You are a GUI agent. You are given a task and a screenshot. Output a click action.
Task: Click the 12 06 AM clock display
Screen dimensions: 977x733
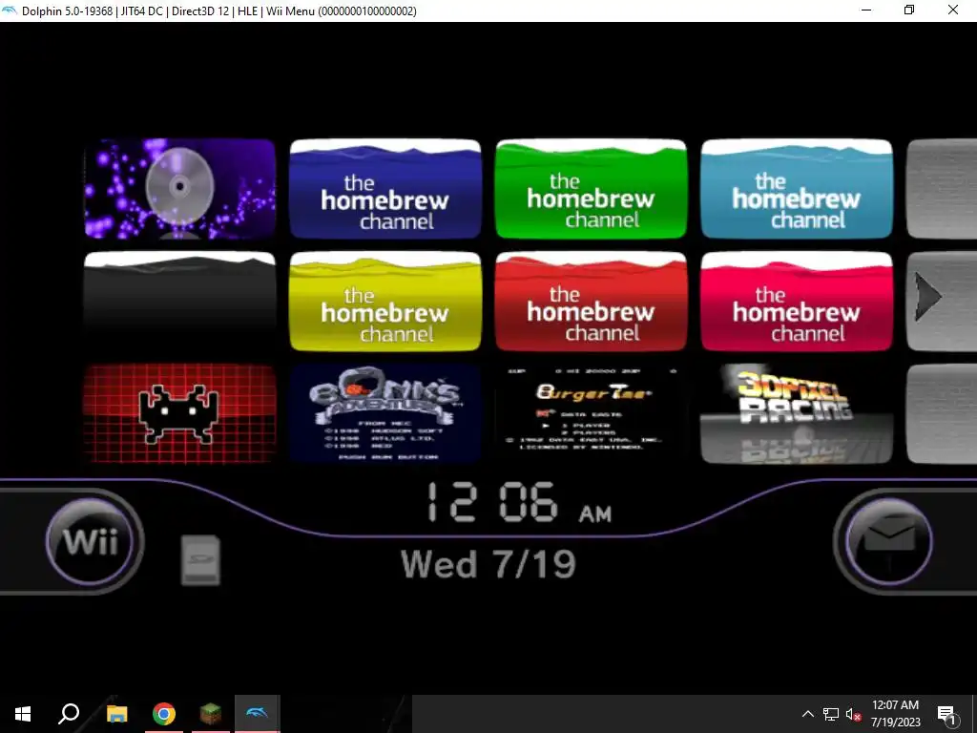(519, 502)
